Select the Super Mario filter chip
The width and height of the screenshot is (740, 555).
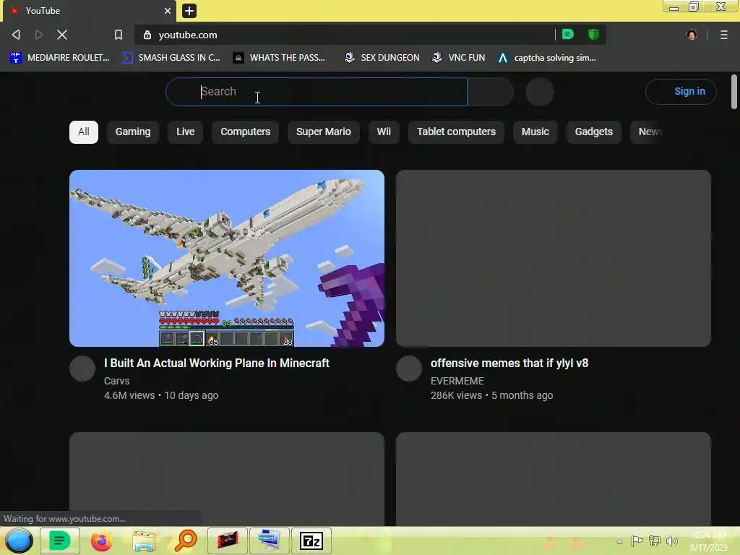(x=324, y=132)
